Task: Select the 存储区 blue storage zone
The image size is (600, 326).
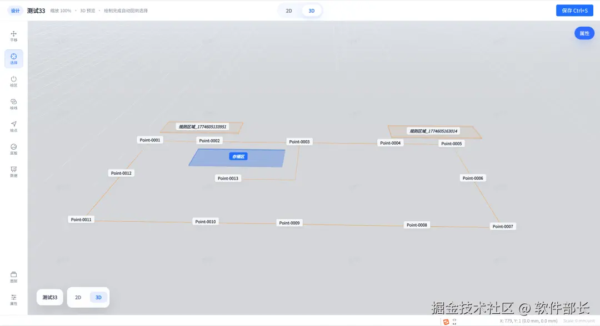Action: pos(237,157)
